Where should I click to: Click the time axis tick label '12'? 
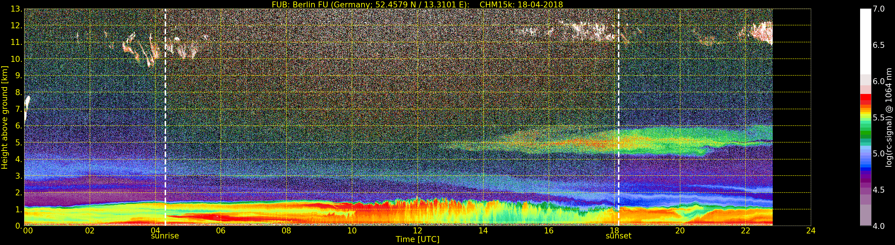click(x=418, y=231)
